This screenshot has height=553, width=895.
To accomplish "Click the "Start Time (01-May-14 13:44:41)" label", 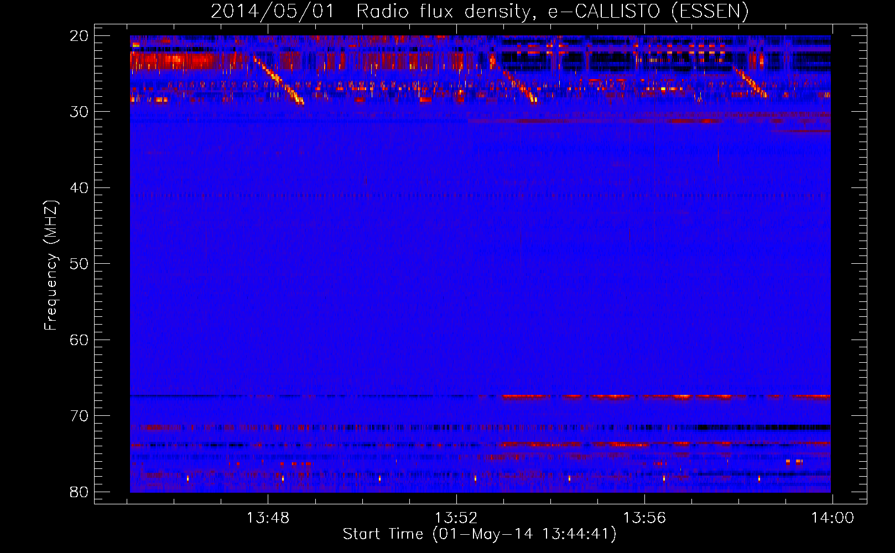I will (480, 534).
